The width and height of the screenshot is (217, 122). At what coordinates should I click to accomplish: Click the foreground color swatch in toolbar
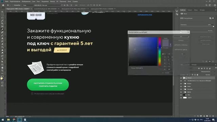[1, 78]
